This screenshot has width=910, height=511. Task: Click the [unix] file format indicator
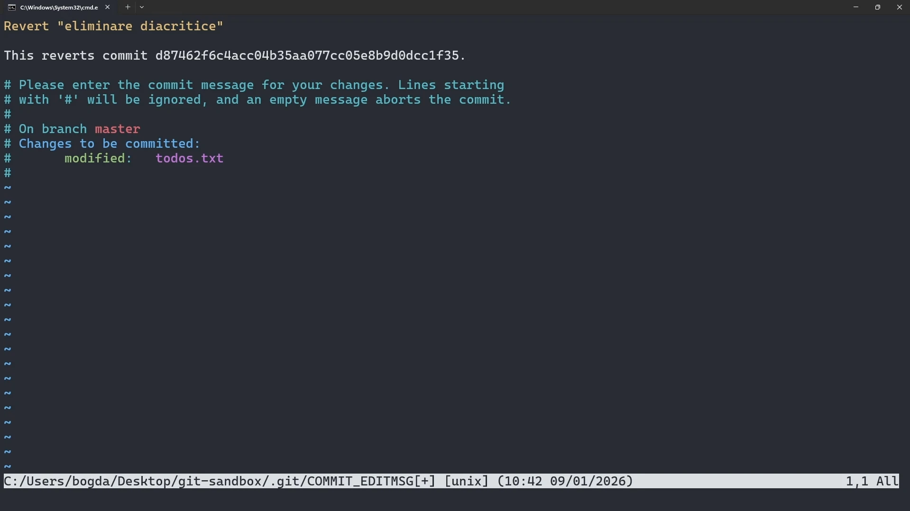466,481
